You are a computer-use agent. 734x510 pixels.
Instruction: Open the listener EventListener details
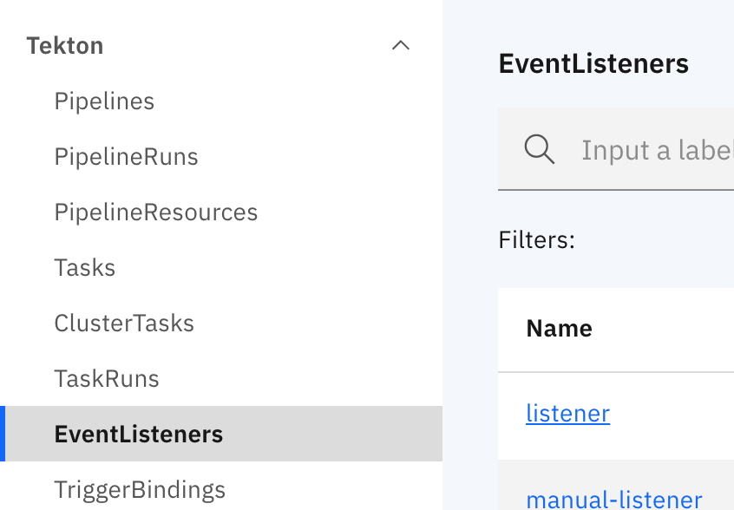pos(567,414)
